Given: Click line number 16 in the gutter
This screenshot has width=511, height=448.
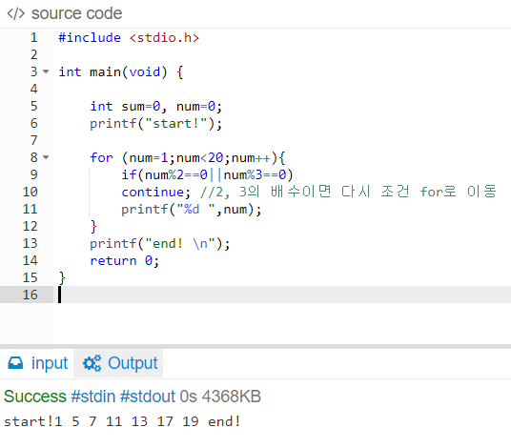Looking at the screenshot, I should (30, 295).
